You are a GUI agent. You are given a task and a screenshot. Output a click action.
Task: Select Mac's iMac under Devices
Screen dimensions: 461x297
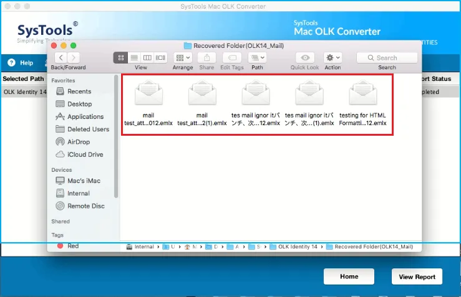[x=84, y=181]
